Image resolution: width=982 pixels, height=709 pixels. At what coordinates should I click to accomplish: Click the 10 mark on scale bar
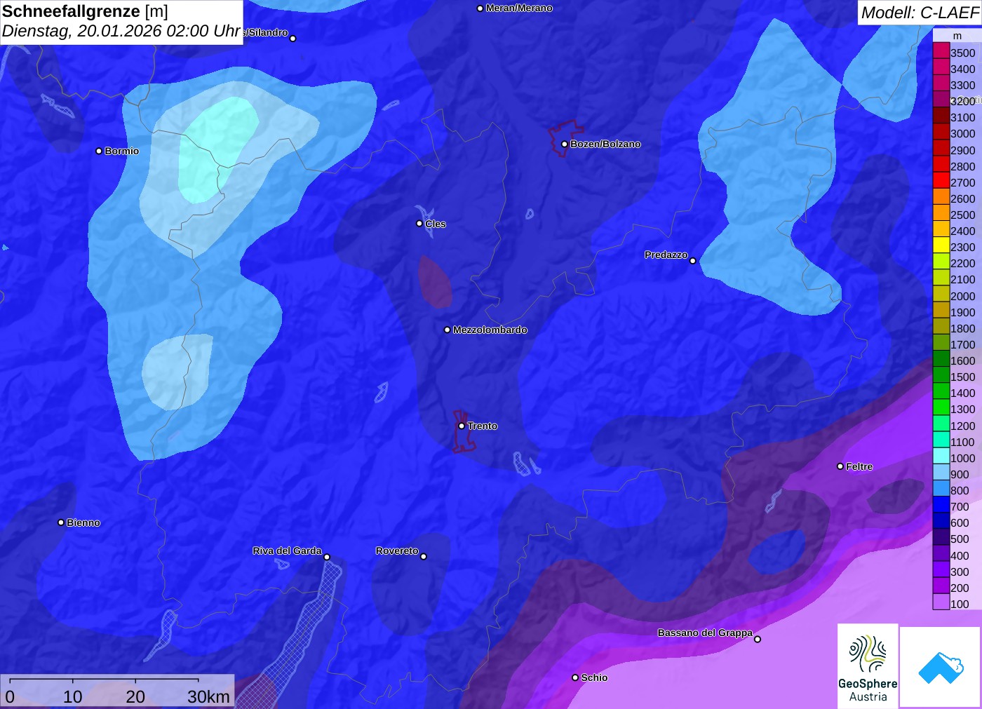click(73, 696)
